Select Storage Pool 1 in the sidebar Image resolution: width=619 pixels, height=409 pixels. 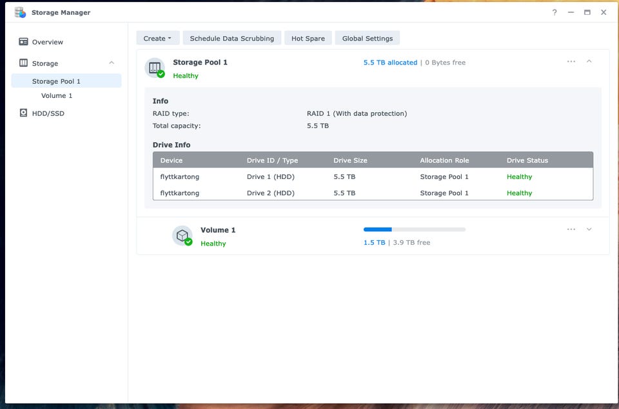coord(57,81)
